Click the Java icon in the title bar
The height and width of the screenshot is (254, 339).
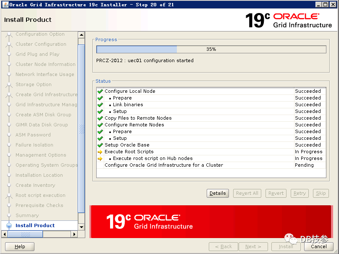[5, 5]
